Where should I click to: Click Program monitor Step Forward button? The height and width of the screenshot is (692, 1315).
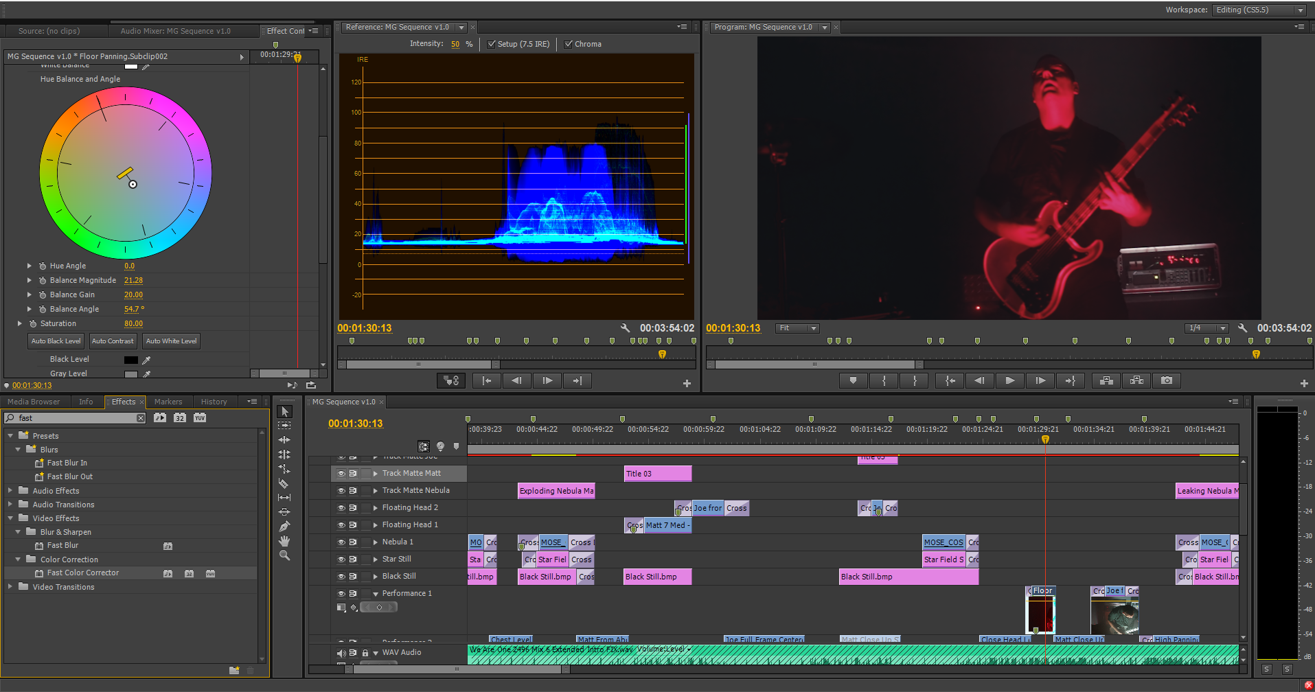coord(1040,380)
